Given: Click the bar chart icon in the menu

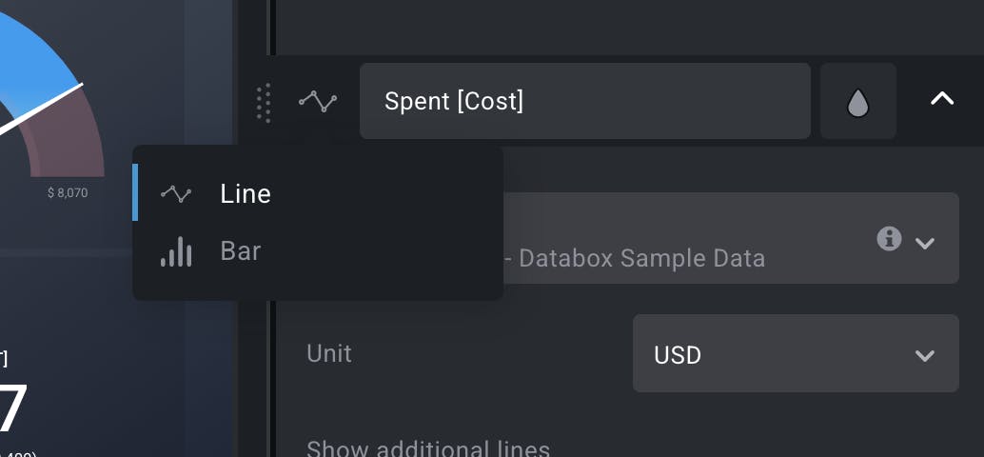Looking at the screenshot, I should click(176, 251).
